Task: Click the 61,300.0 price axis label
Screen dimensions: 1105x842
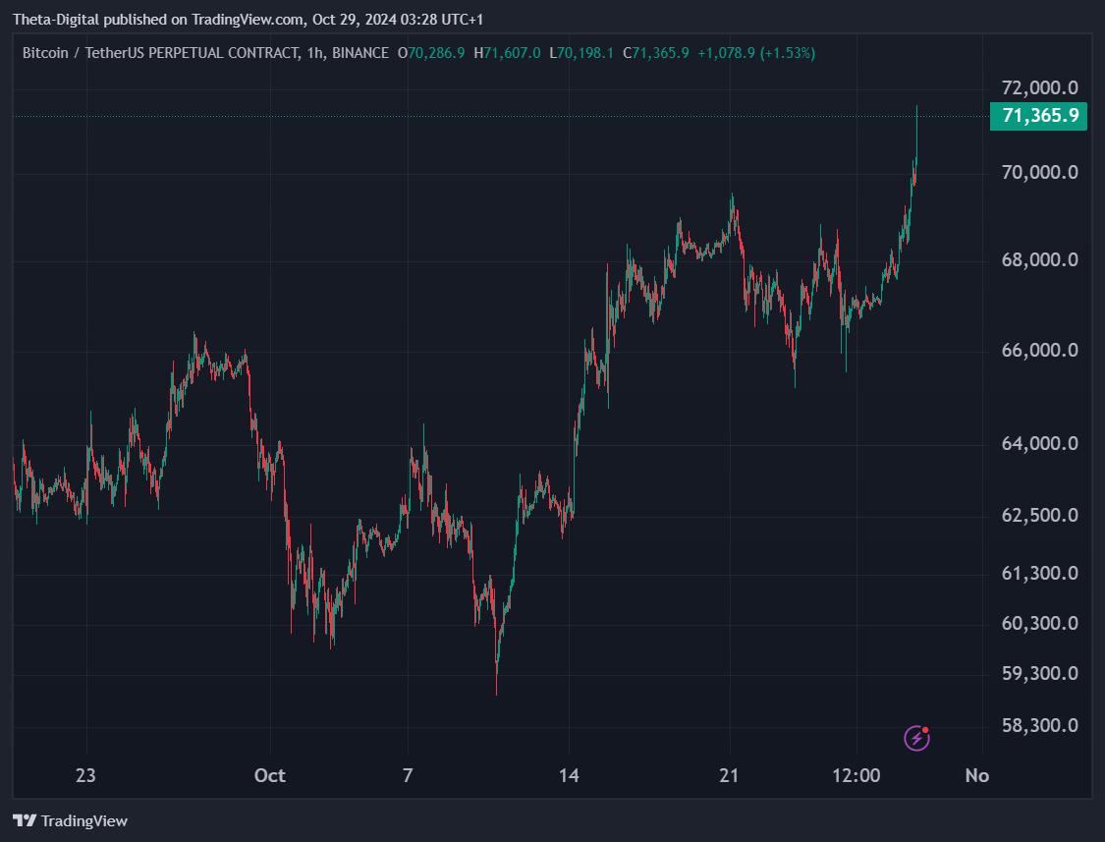Action: coord(1039,573)
